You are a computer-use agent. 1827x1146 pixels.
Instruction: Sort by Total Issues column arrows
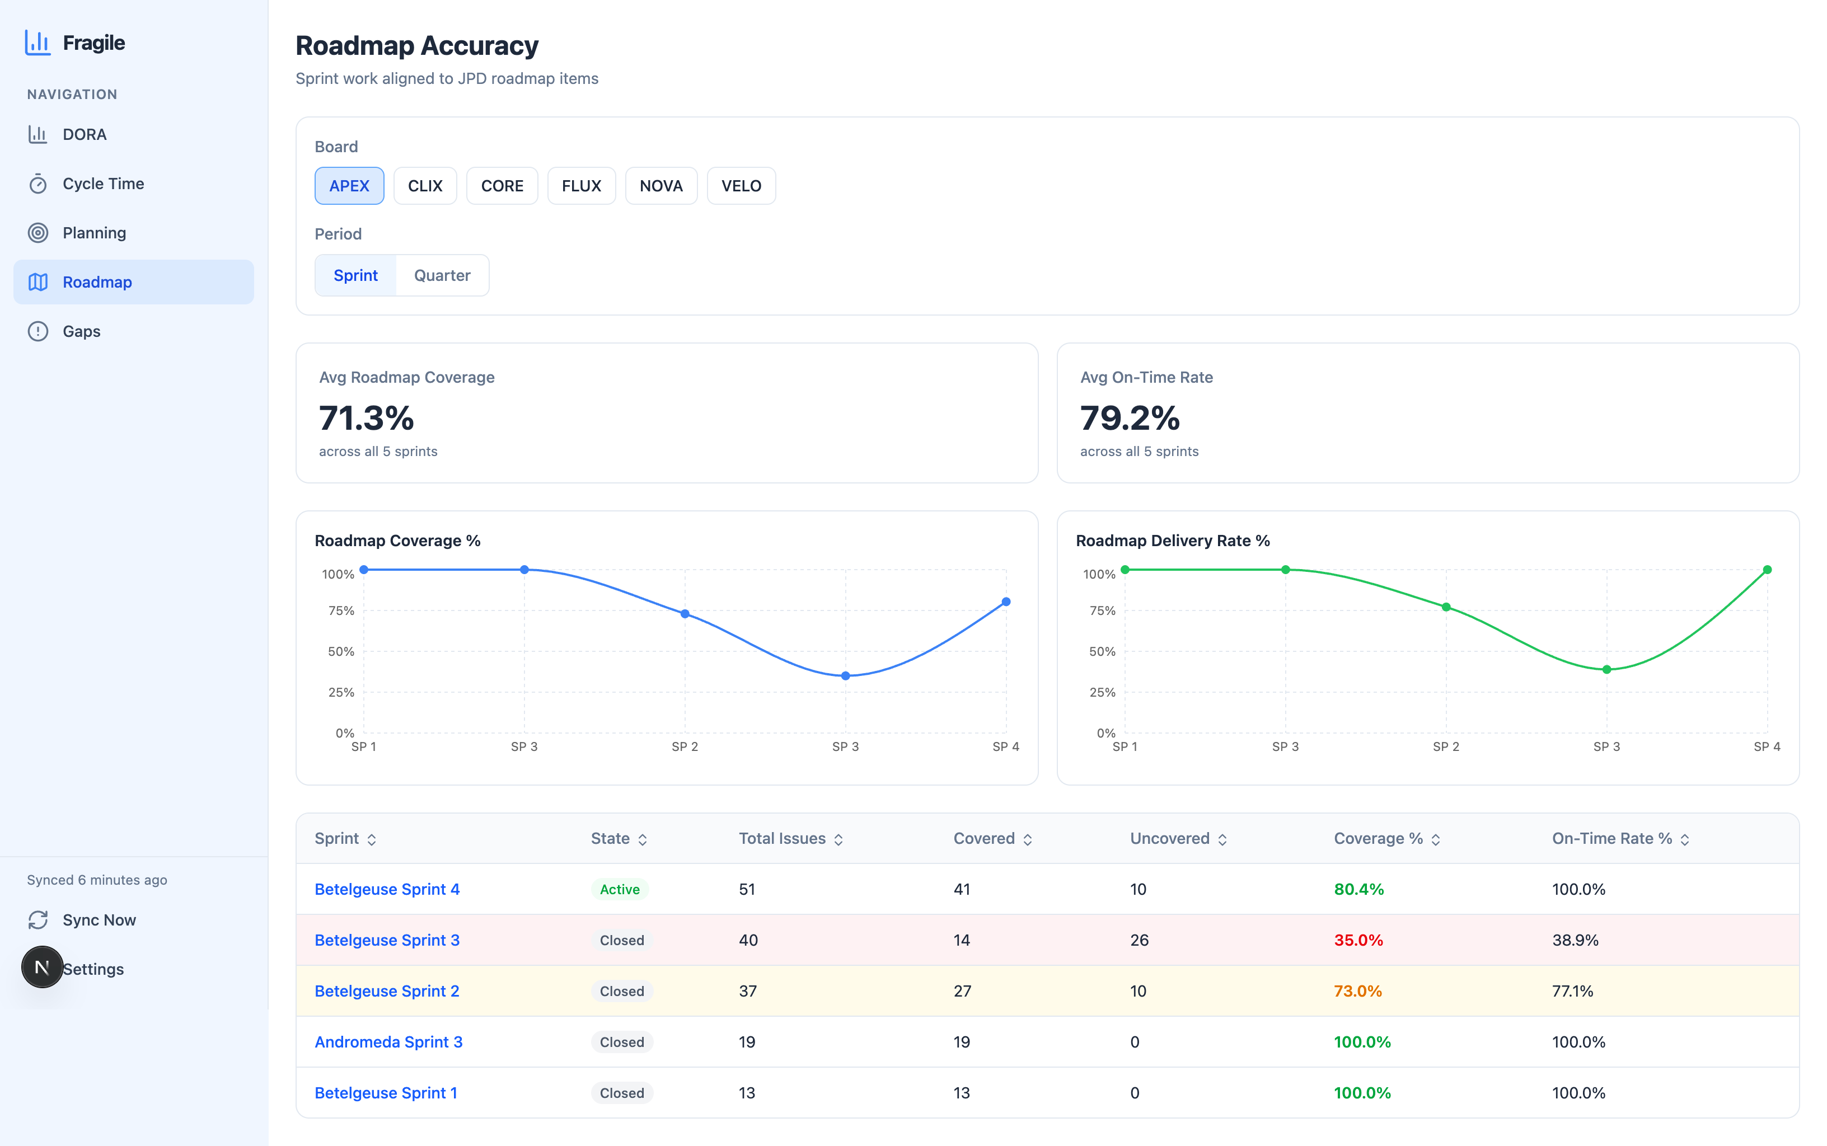point(838,839)
